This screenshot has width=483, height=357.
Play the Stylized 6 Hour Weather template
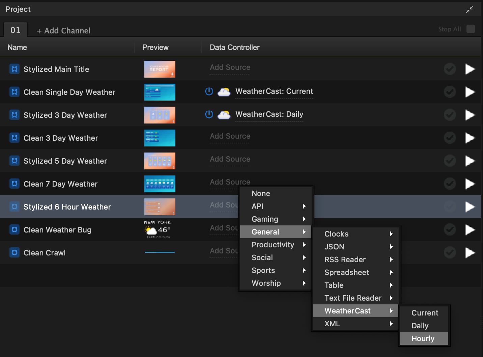pyautogui.click(x=470, y=207)
